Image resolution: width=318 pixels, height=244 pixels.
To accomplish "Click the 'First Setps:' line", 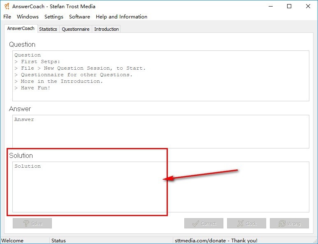I will click(37, 62).
